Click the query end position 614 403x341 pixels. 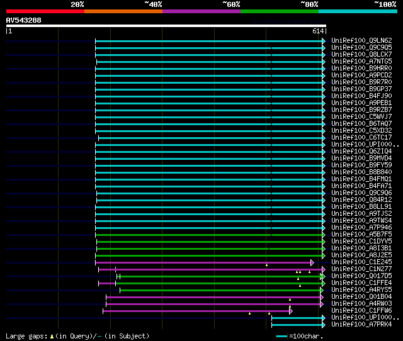318,31
